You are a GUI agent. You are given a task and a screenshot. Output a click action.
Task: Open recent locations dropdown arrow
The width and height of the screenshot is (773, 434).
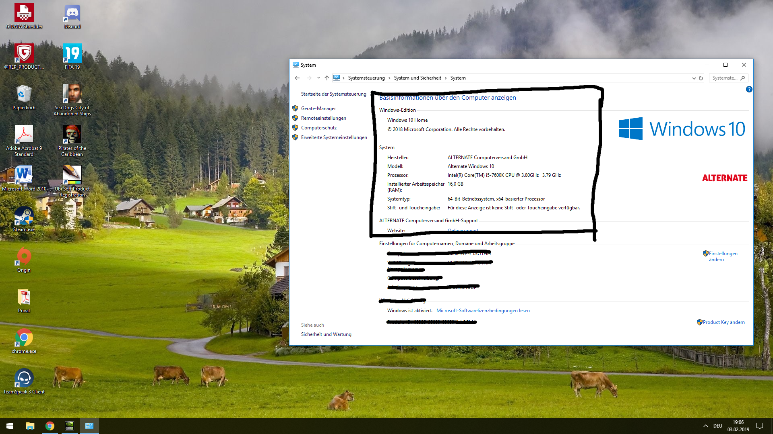(318, 78)
